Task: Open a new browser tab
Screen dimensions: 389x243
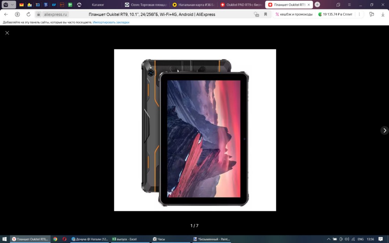Action: point(317,5)
